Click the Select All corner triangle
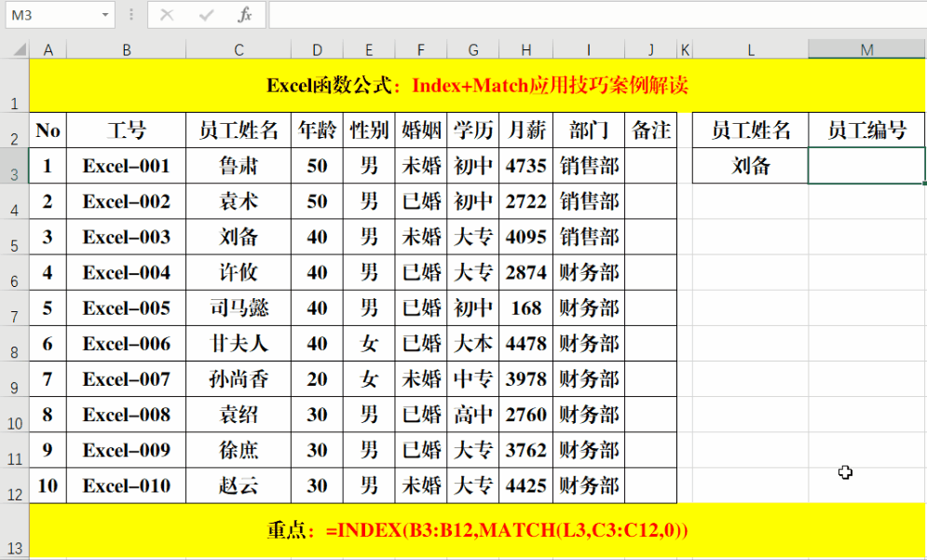Image resolution: width=927 pixels, height=560 pixels. pos(19,49)
